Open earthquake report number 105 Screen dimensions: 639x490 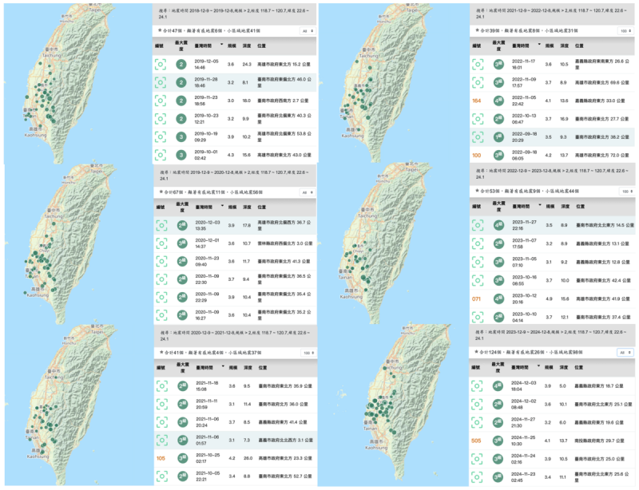tap(161, 458)
